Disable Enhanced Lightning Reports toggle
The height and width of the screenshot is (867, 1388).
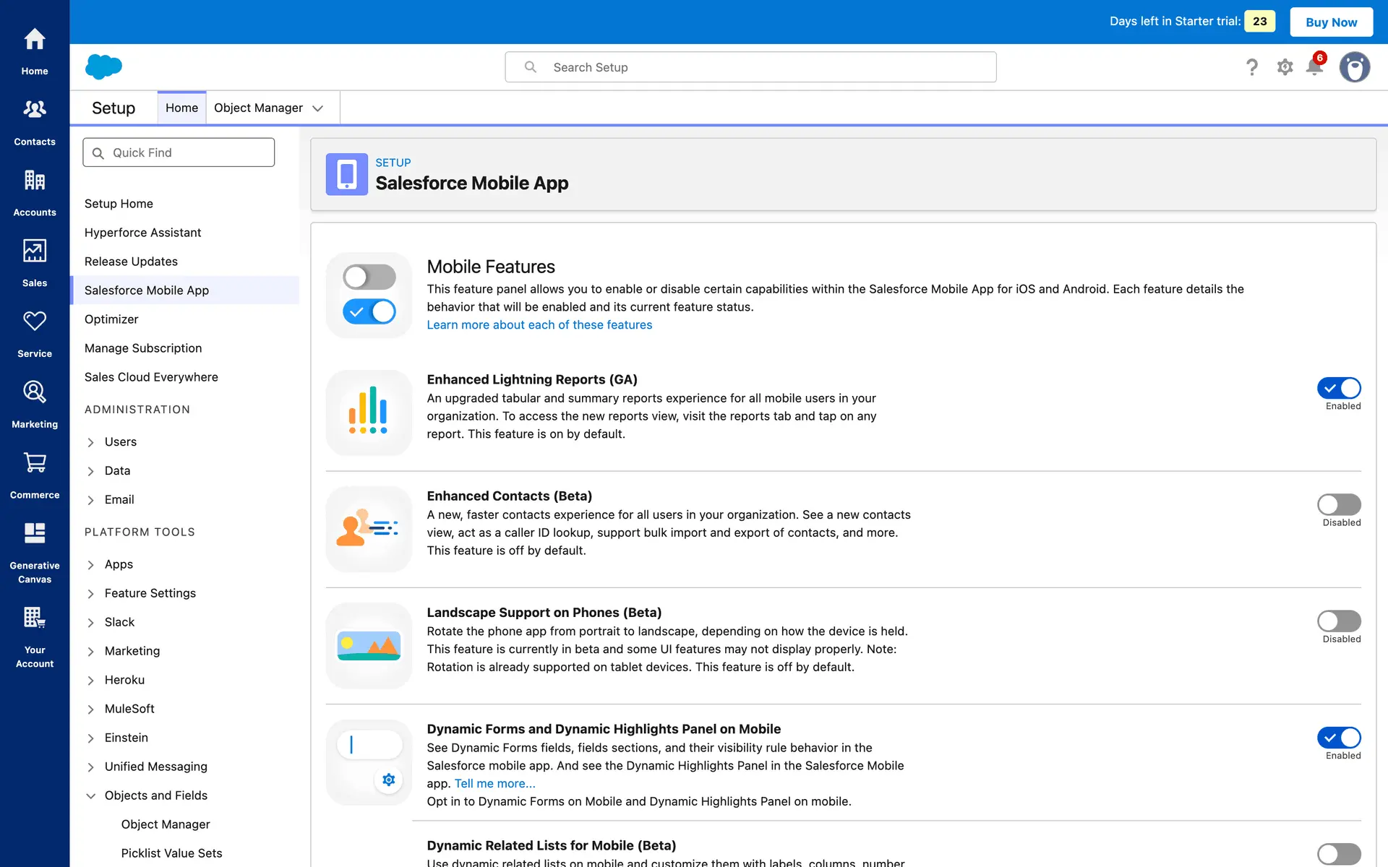1339,388
